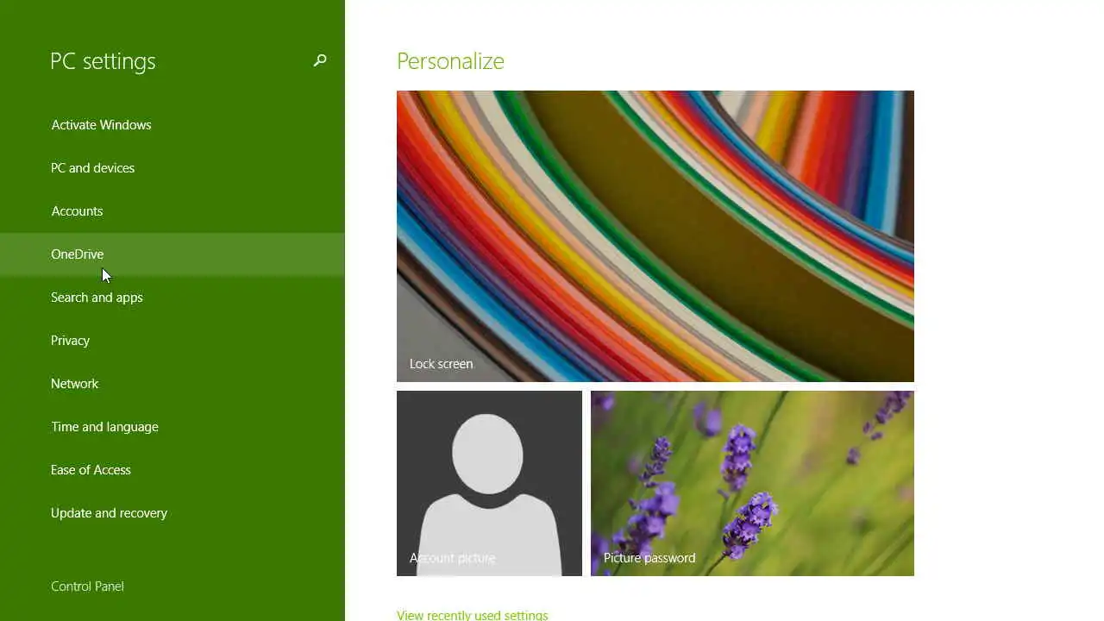The image size is (1104, 621).
Task: Open Activate Windows settings
Action: click(x=172, y=125)
